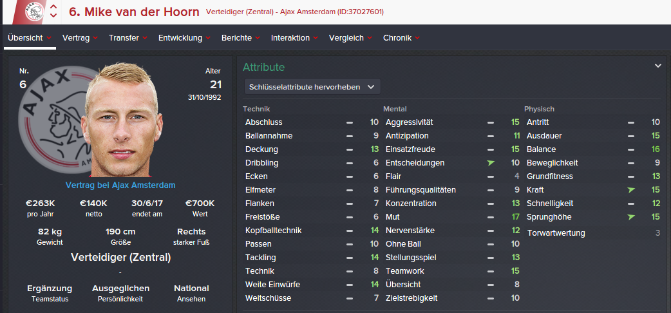
Task: Open the Schlüsselattribute hervorheben dropdown
Action: tap(312, 86)
